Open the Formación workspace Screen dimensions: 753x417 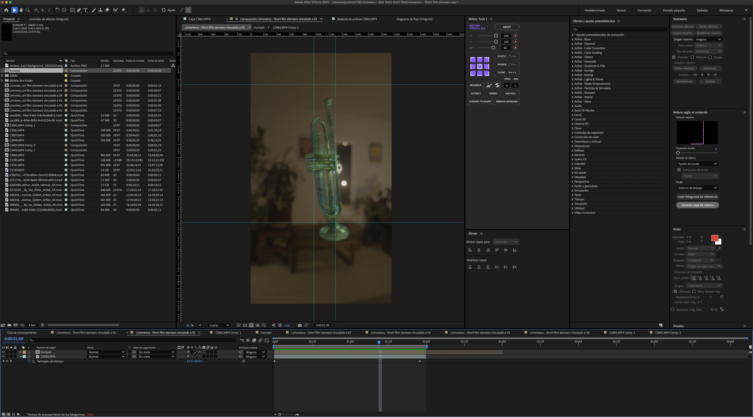click(x=644, y=10)
